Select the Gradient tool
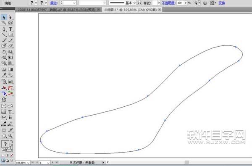This screenshot has height=166, width=252. pos(10,69)
